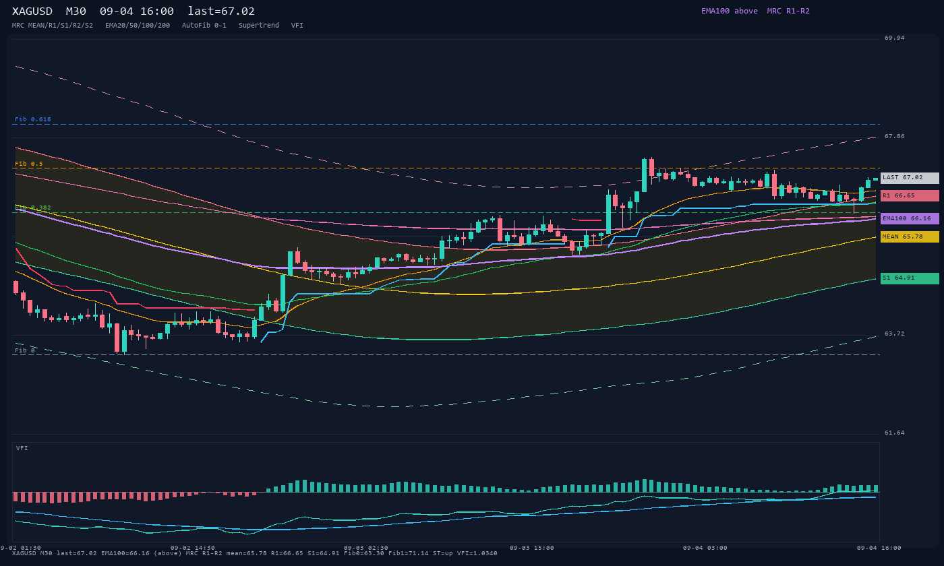Select the 61.64 price axis value
The width and height of the screenshot is (944, 566).
895,433
